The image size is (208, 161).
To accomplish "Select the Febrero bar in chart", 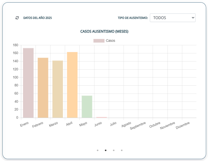I will (43, 87).
